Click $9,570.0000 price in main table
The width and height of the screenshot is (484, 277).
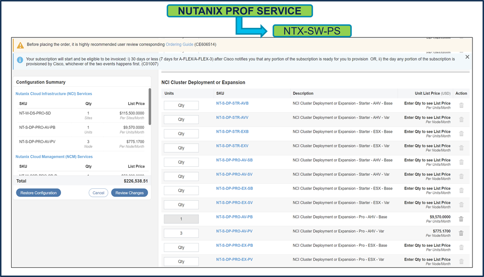(x=440, y=217)
